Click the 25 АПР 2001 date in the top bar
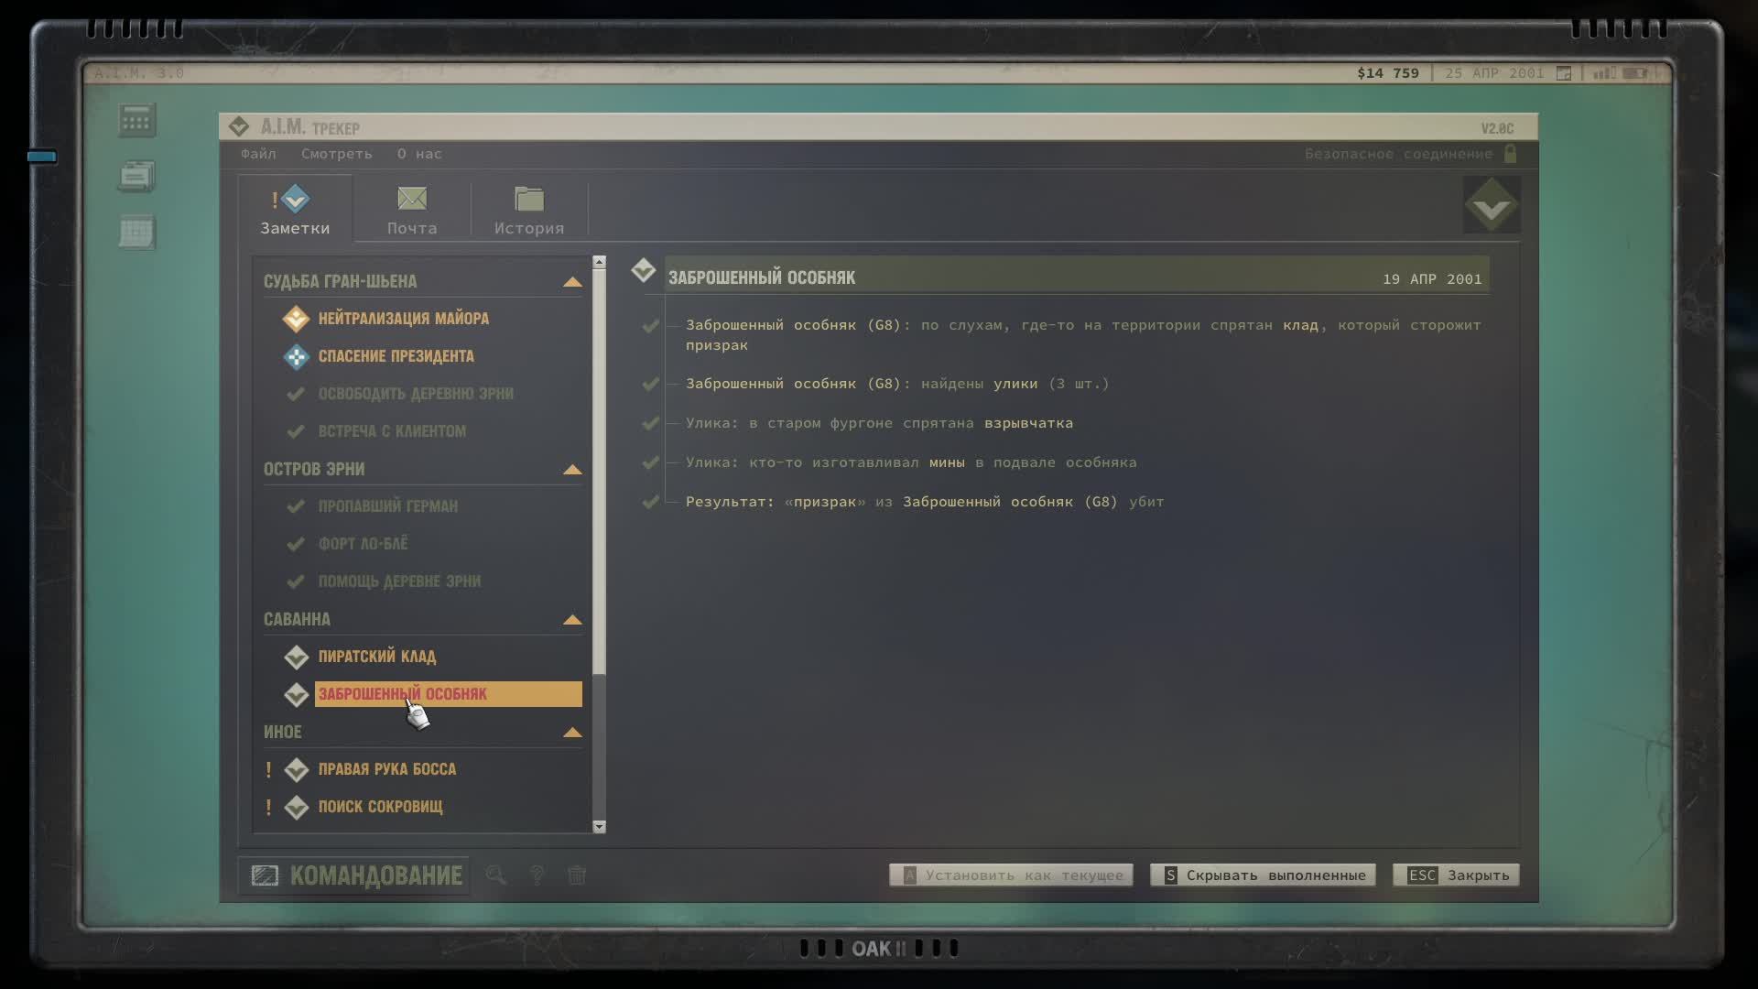The width and height of the screenshot is (1758, 989). click(1494, 73)
